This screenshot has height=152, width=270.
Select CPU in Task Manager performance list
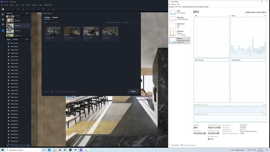click(179, 12)
